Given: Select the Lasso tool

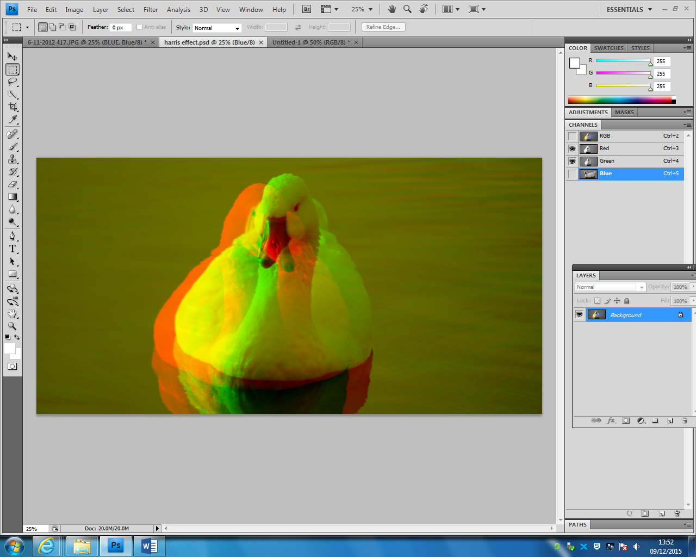Looking at the screenshot, I should coord(12,82).
